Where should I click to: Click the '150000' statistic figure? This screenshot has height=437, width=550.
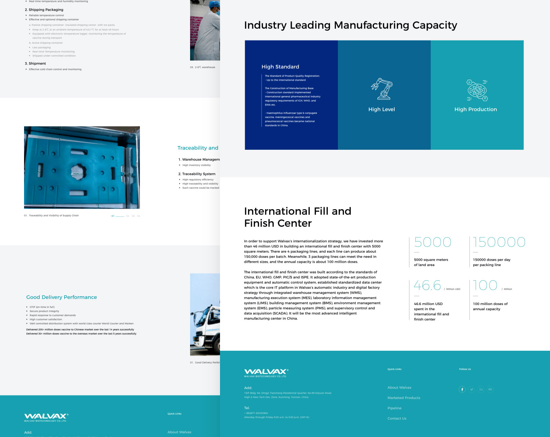499,242
